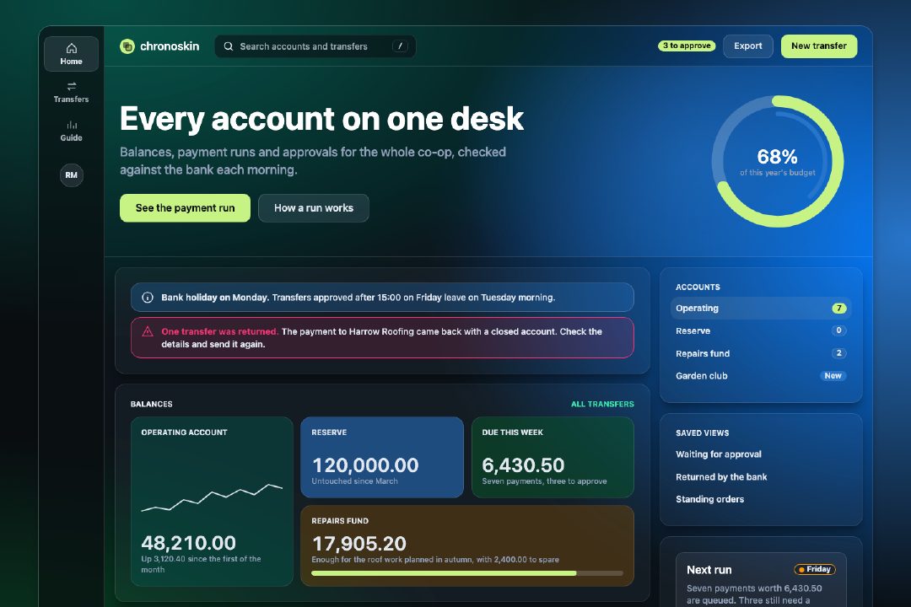
Task: Go to Transfers in the sidebar
Action: click(71, 93)
